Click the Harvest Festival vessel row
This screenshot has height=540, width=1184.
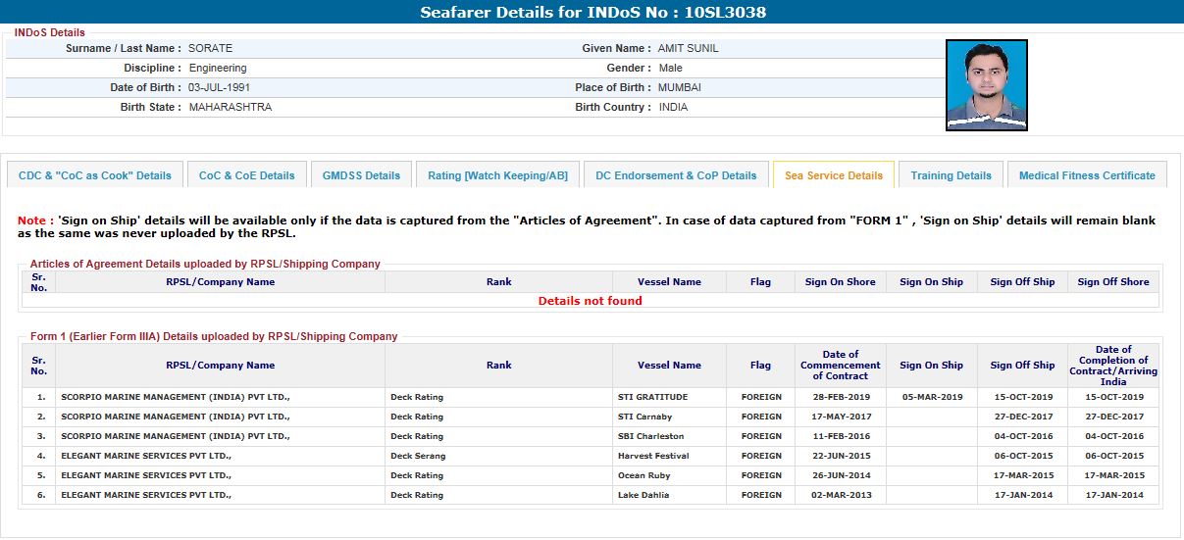click(x=653, y=456)
